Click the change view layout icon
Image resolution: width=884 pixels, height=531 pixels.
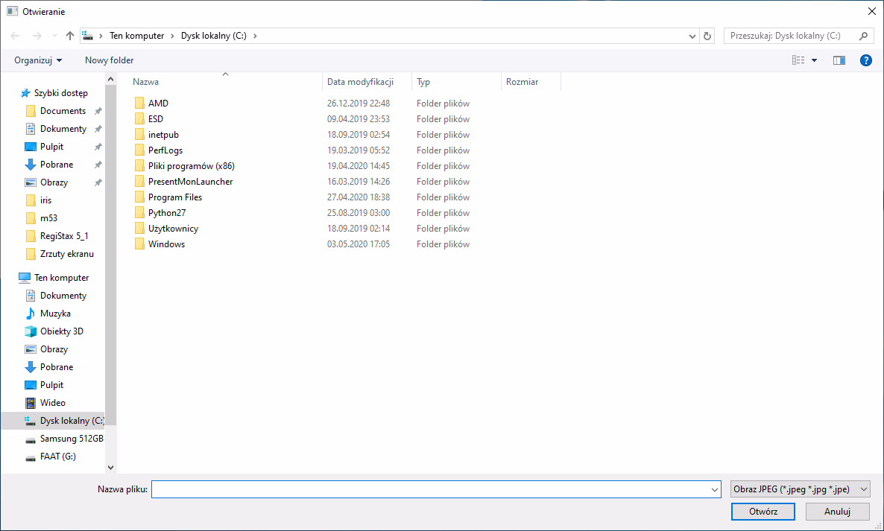(798, 60)
